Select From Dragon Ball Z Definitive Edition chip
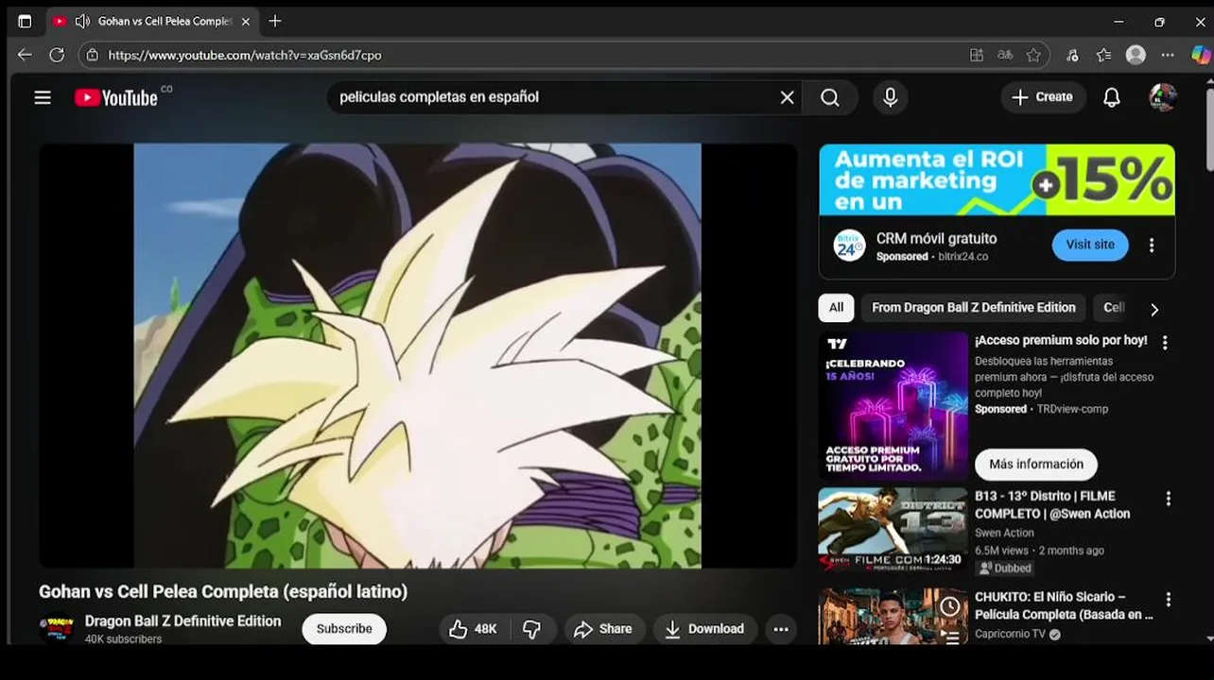The height and width of the screenshot is (680, 1214). tap(973, 308)
